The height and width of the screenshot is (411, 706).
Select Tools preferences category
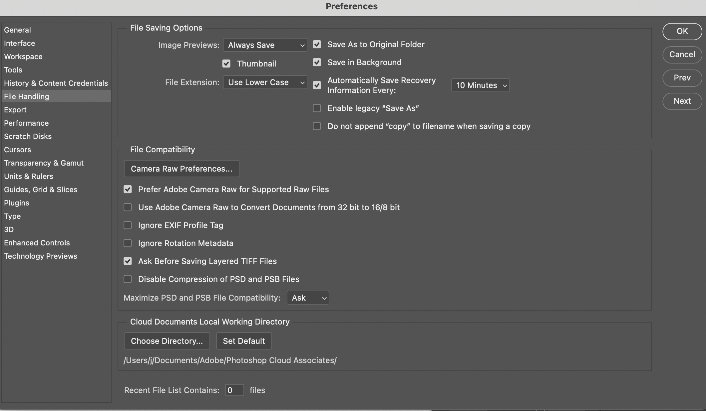[x=56, y=70]
